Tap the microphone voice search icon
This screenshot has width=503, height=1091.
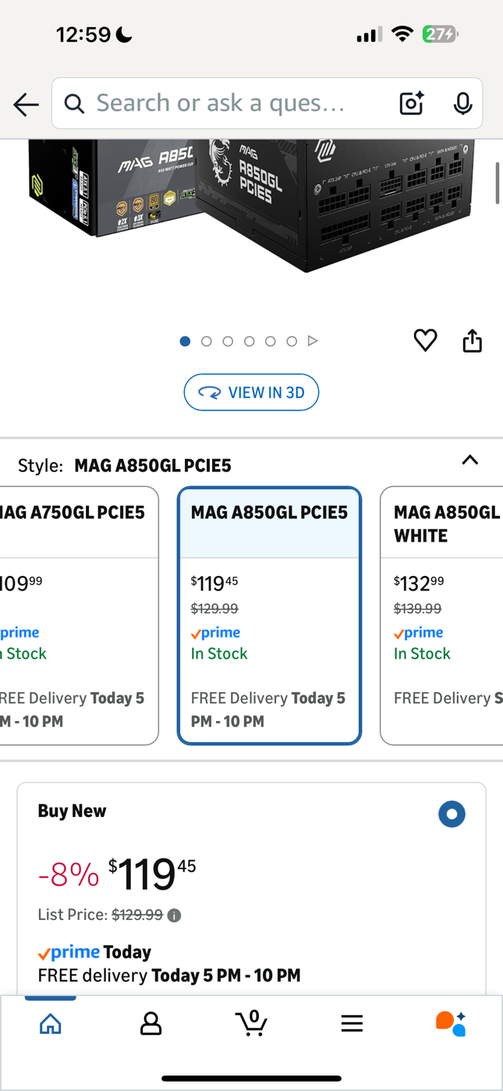[462, 103]
